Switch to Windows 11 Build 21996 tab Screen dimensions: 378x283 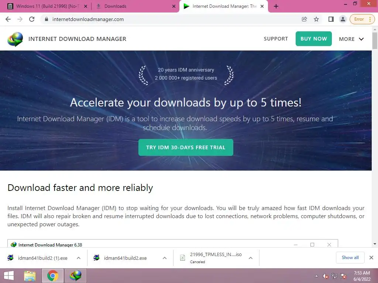(47, 6)
